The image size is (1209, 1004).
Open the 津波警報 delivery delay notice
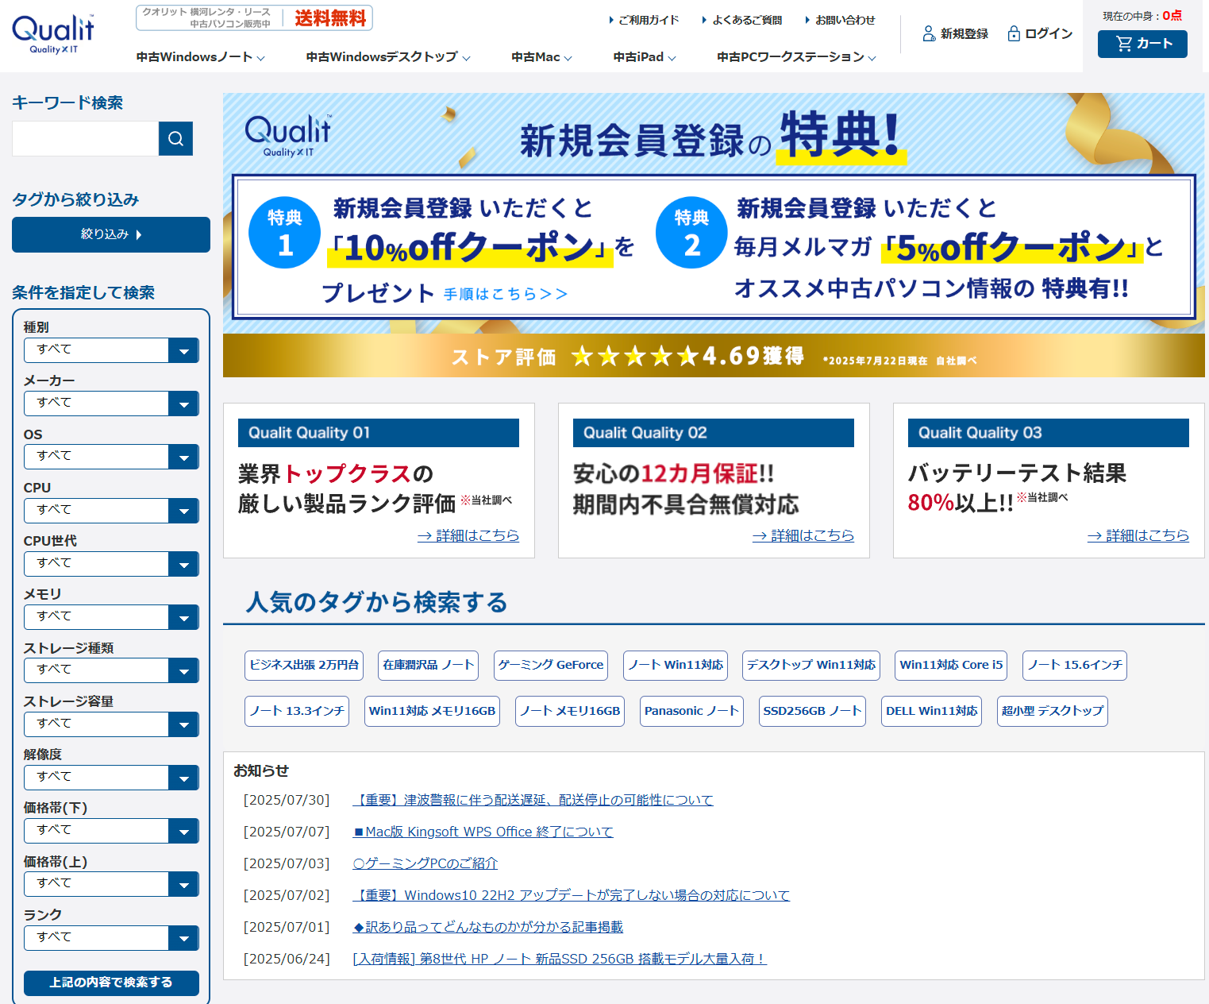pyautogui.click(x=533, y=800)
